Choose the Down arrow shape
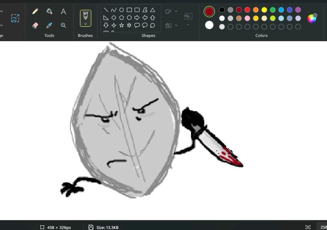327x230 pixels. pyautogui.click(x=106, y=25)
